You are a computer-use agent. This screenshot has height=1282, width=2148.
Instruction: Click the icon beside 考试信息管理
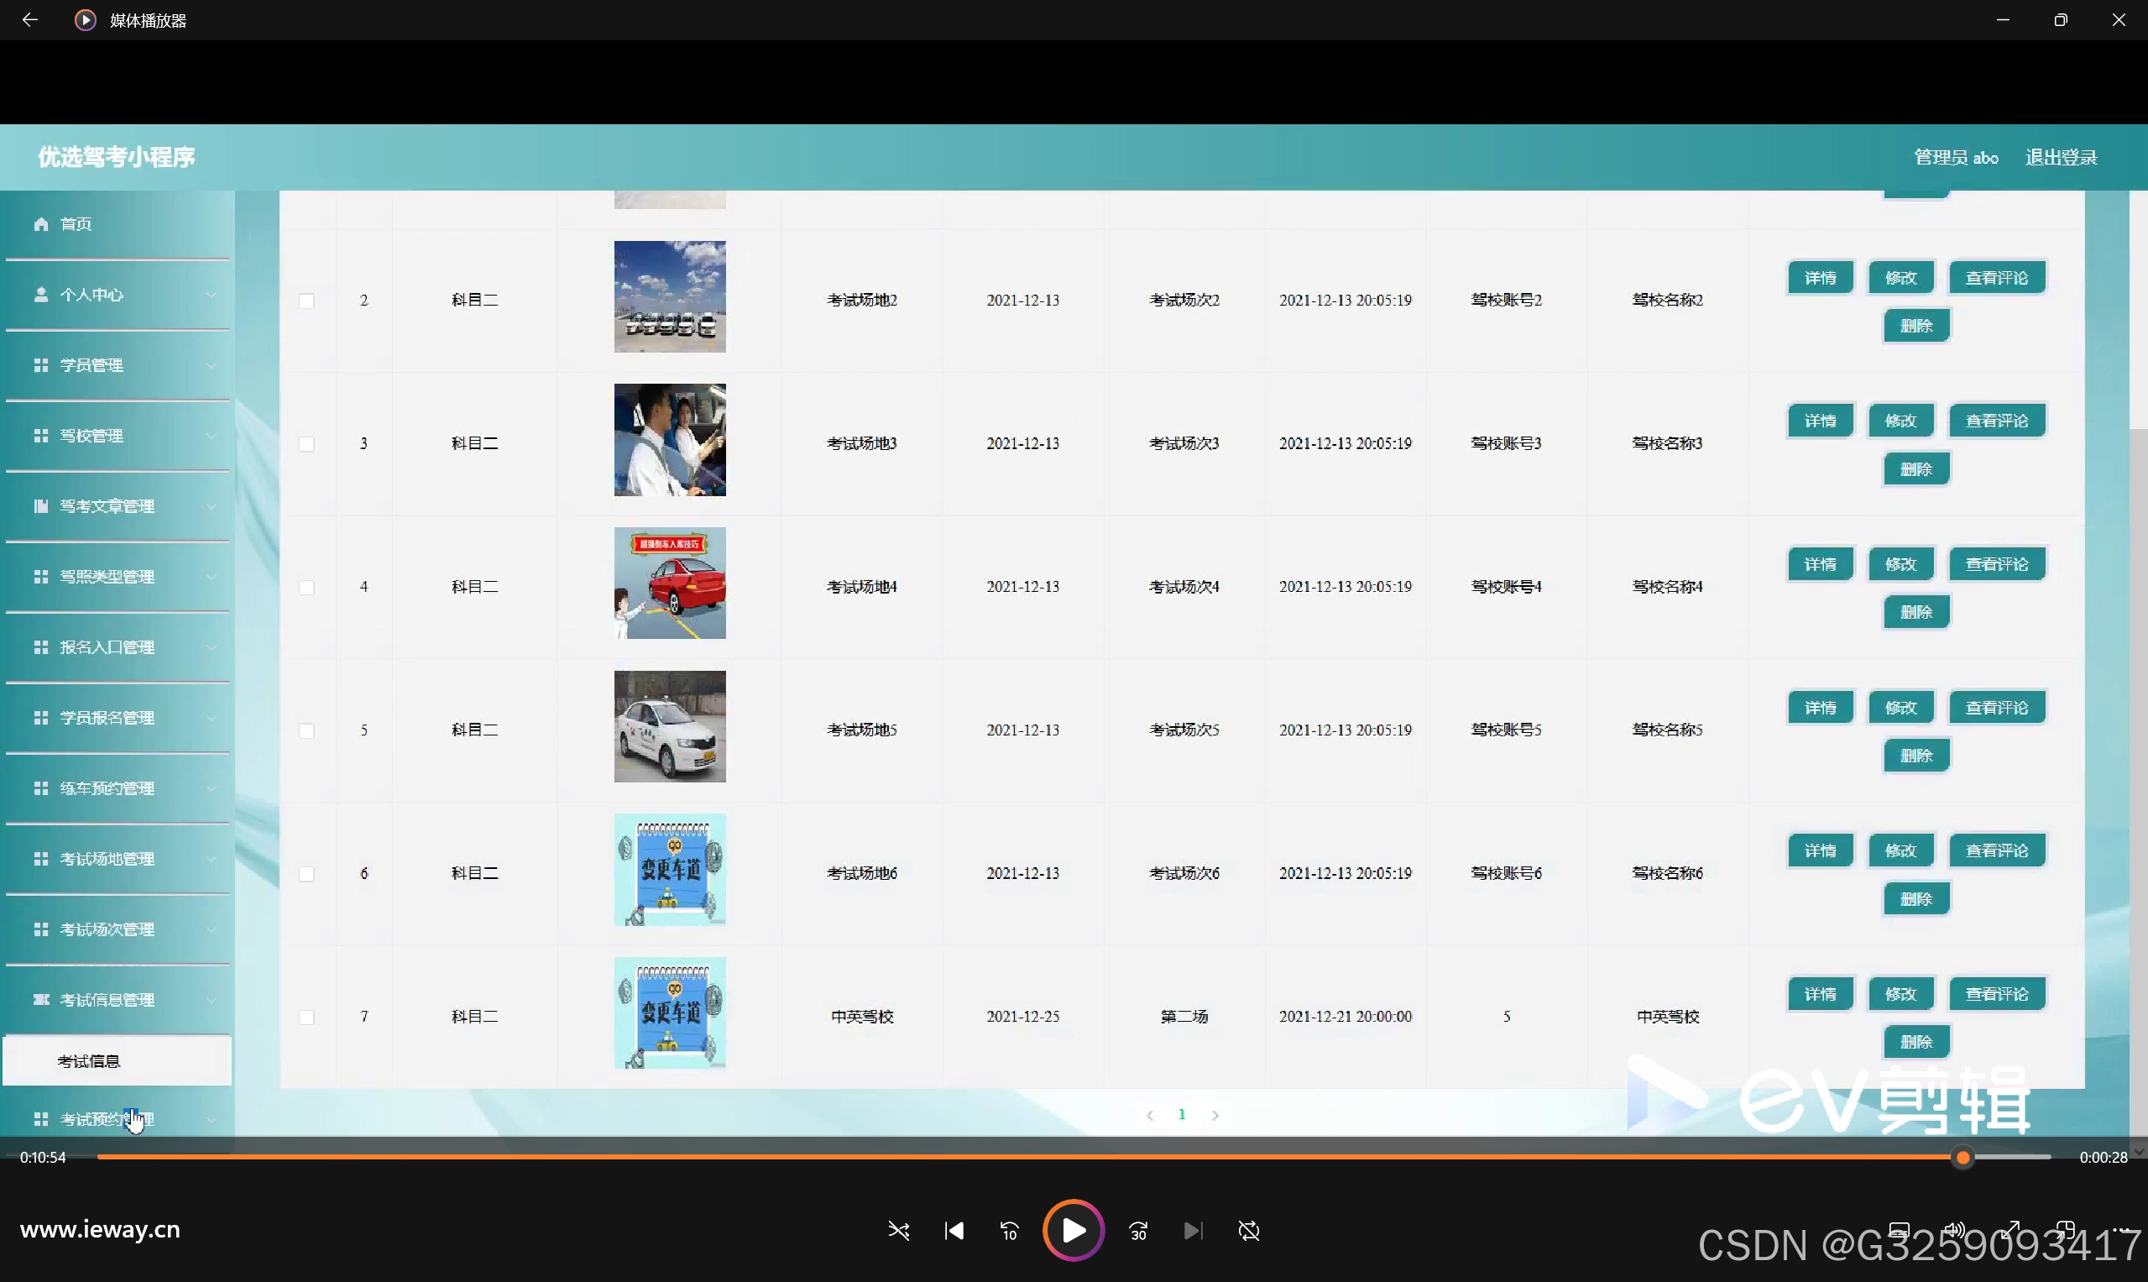click(40, 1000)
